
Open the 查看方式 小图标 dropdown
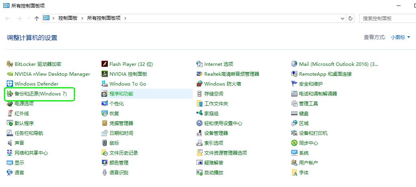click(400, 37)
